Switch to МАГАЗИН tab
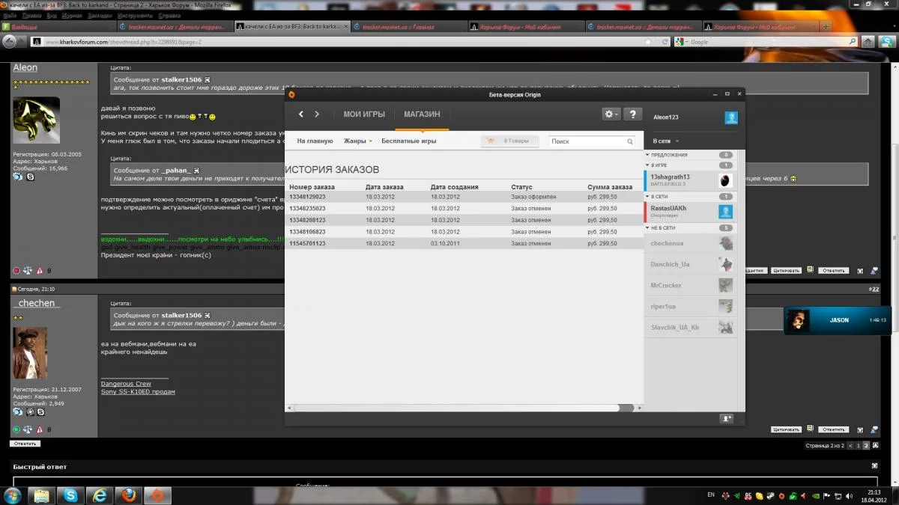The height and width of the screenshot is (505, 899). [x=422, y=114]
